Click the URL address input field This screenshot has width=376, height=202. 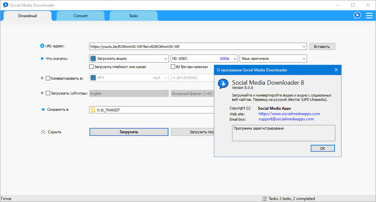(196, 47)
